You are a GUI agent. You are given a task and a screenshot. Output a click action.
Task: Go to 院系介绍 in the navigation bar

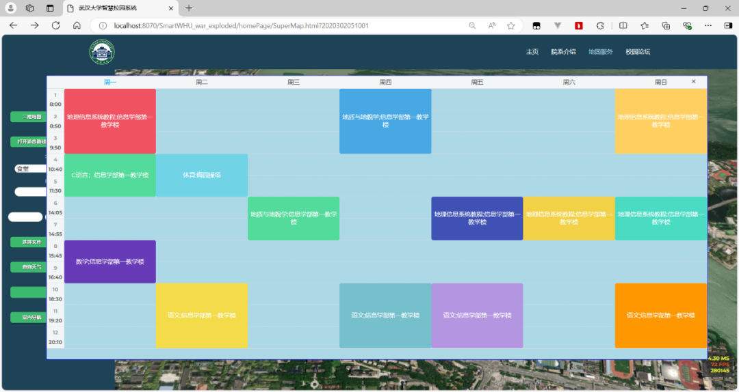click(x=562, y=52)
